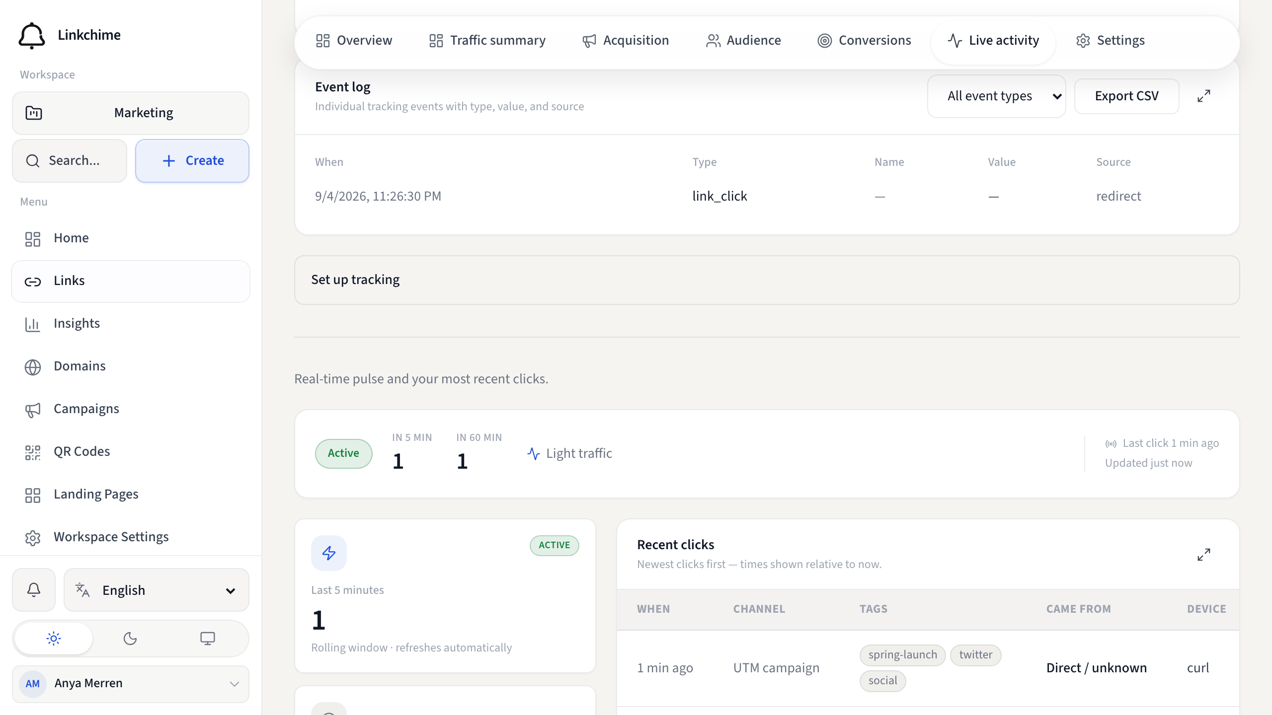Click the AM avatar
This screenshot has width=1272, height=715.
click(x=33, y=684)
